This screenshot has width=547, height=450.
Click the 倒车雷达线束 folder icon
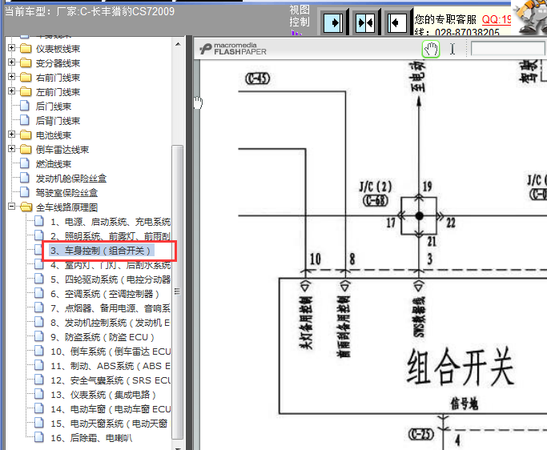click(x=26, y=149)
